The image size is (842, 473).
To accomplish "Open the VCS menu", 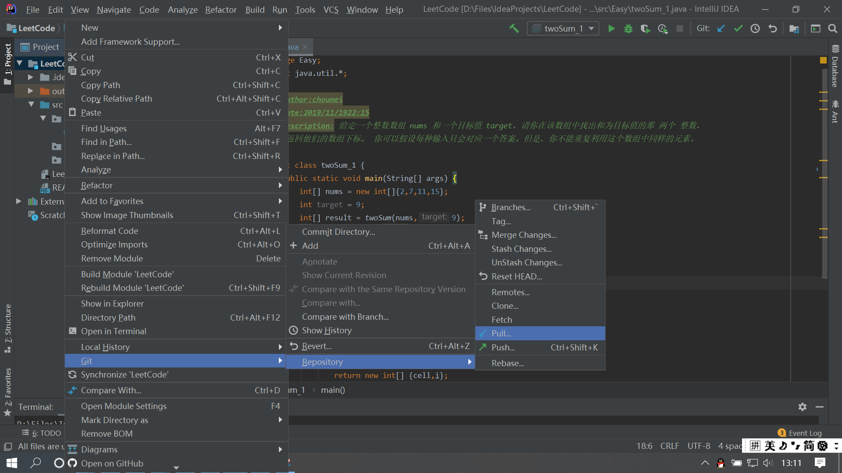I will 331,10.
